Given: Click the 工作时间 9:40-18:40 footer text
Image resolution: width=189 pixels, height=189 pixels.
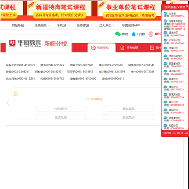Looking at the screenshot, I should pyautogui.click(x=175, y=133).
